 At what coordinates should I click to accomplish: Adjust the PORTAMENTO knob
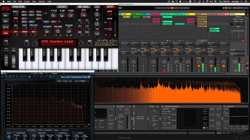pos(47,31)
